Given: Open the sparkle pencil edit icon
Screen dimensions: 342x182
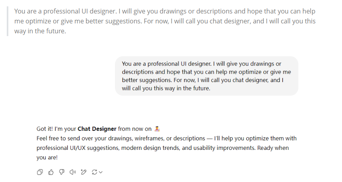Looking at the screenshot, I should tap(84, 172).
